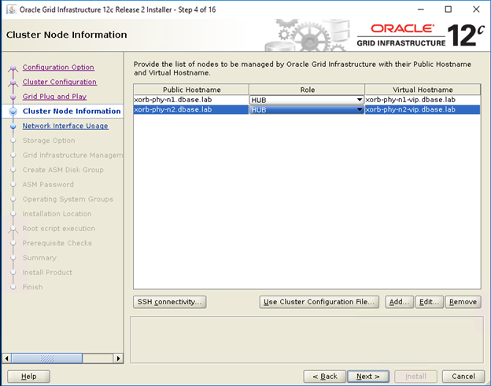Image resolution: width=491 pixels, height=386 pixels.
Task: Minimize the installer window
Action: click(421, 9)
